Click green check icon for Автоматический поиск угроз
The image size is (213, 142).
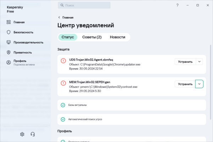point(63,119)
